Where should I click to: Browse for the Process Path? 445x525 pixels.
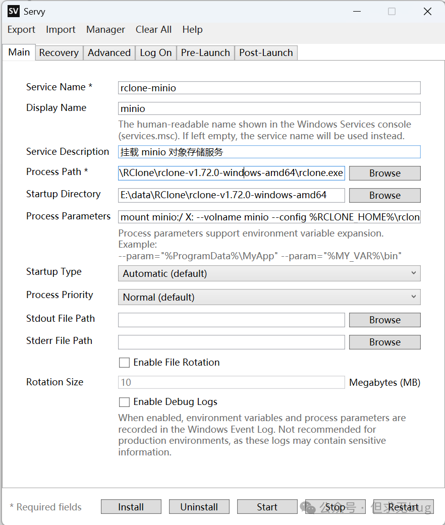point(384,173)
